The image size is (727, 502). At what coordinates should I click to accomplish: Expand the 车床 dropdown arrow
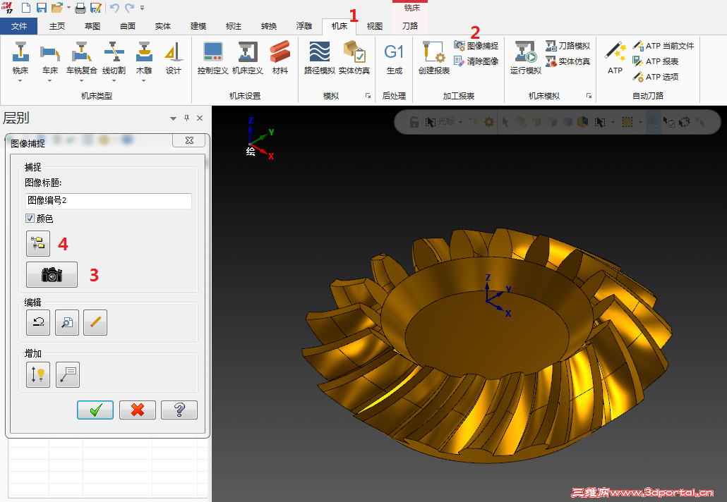[49, 81]
